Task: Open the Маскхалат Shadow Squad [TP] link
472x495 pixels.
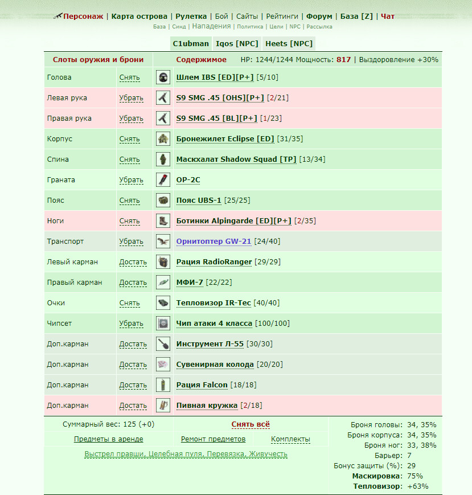Action: point(236,159)
